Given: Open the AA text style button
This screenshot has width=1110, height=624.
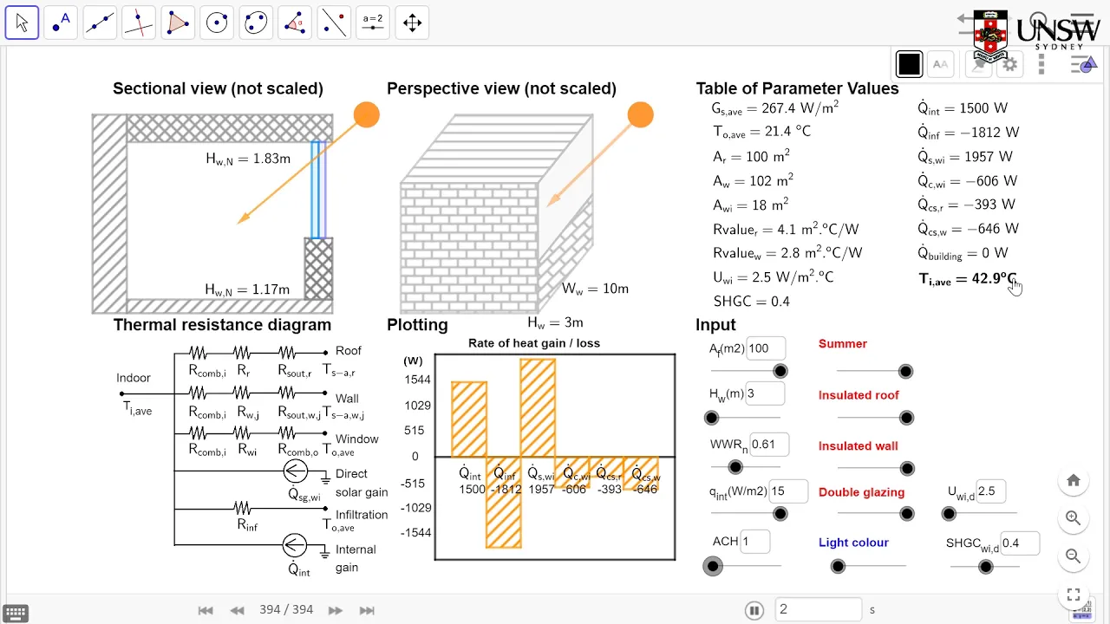Looking at the screenshot, I should click(x=940, y=64).
